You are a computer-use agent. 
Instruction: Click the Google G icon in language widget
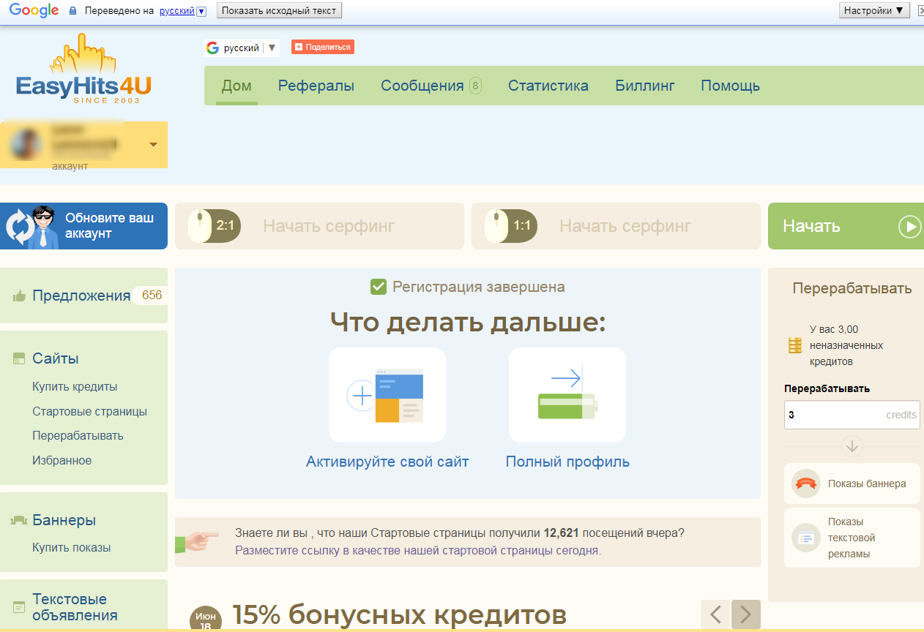(x=213, y=48)
